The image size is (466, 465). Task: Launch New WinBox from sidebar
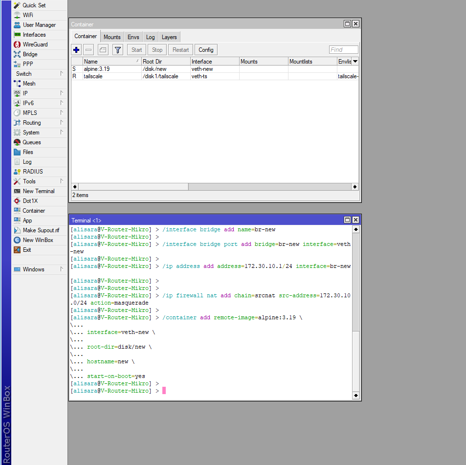pos(39,240)
